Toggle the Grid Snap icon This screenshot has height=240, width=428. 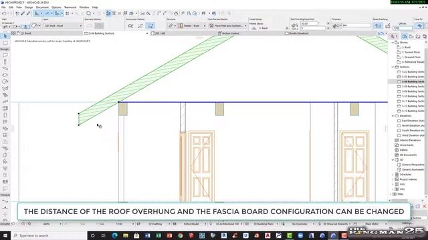(x=68, y=13)
